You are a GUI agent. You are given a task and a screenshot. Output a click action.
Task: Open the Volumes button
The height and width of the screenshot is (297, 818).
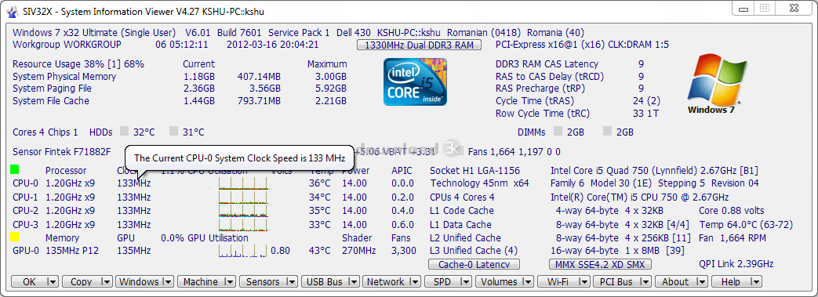coord(505,282)
